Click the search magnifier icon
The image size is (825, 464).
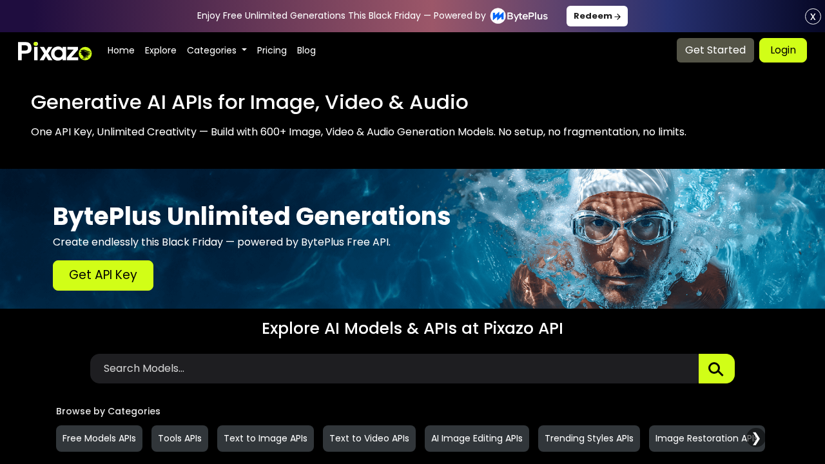pos(716,368)
